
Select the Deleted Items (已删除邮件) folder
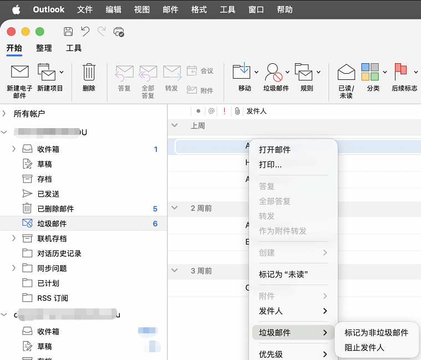point(55,209)
